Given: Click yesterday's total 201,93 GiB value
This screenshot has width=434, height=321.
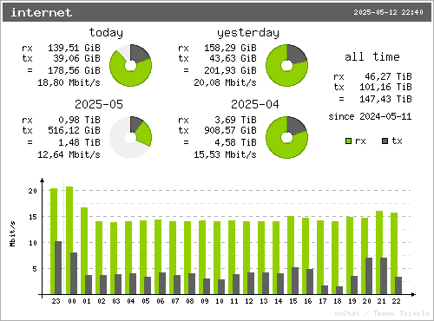Looking at the screenshot, I should tap(230, 70).
